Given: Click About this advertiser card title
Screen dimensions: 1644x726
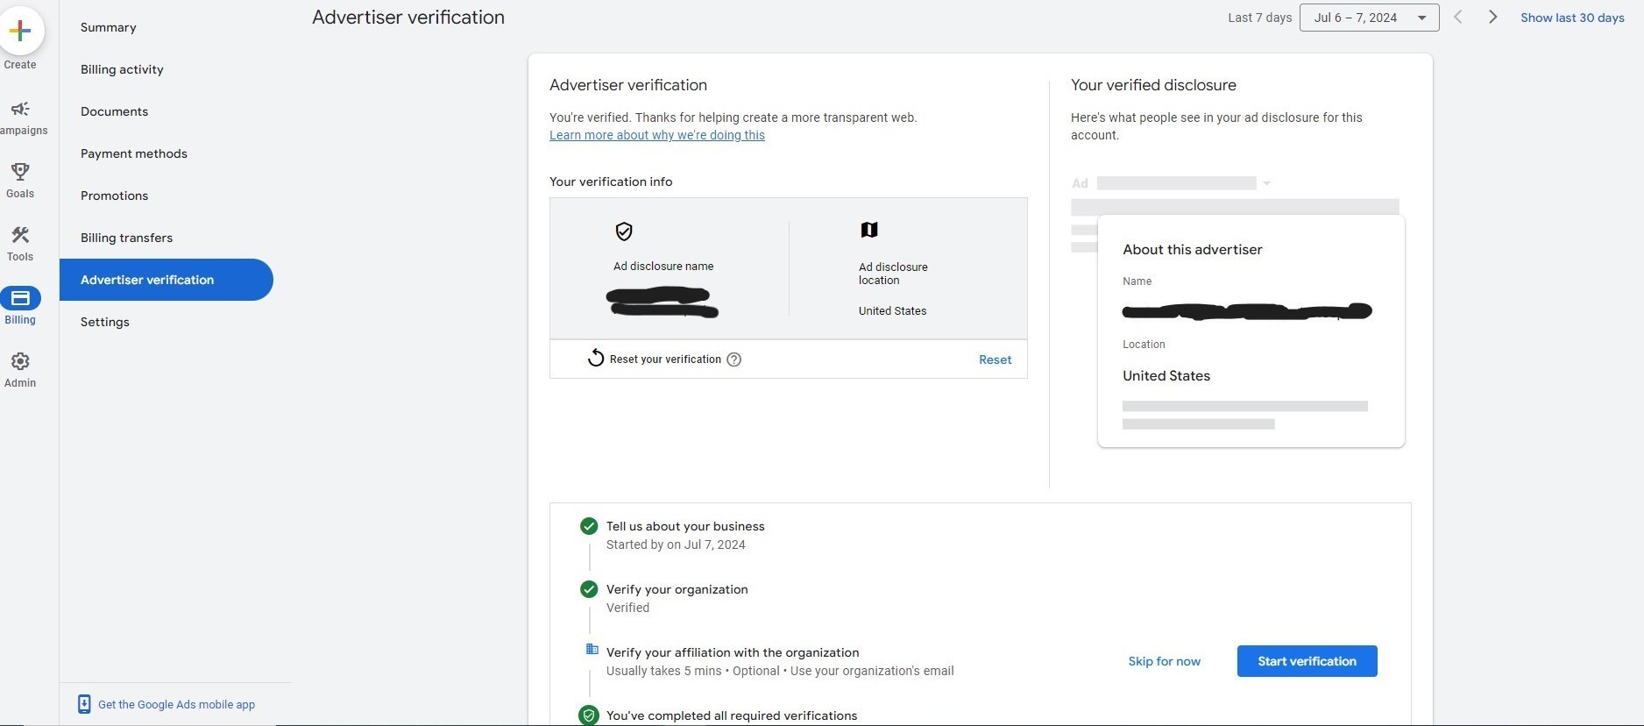Looking at the screenshot, I should coord(1192,249).
